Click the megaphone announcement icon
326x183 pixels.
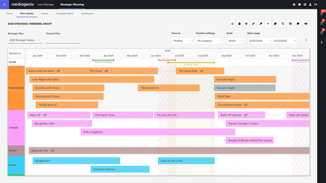click(305, 24)
